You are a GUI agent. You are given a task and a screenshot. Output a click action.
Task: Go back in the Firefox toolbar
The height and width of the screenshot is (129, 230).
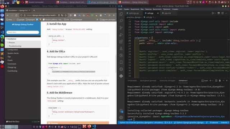pos(8,15)
